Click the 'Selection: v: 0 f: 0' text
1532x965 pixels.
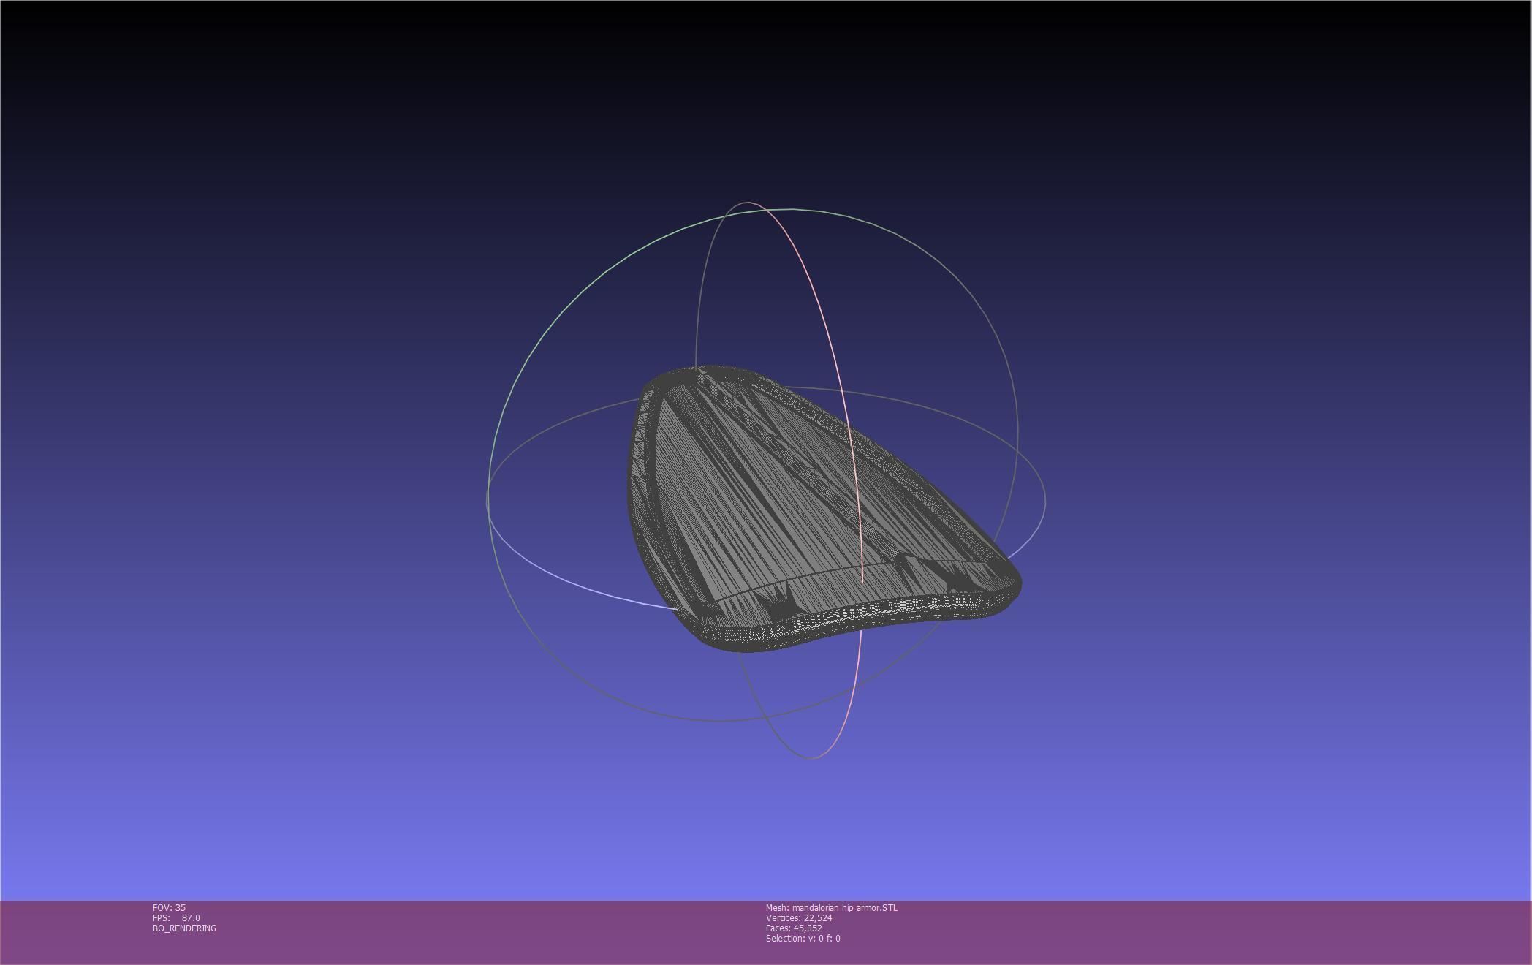(x=803, y=938)
